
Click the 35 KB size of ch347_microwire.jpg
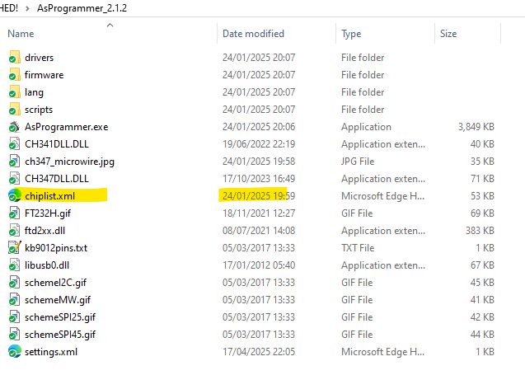coord(482,162)
